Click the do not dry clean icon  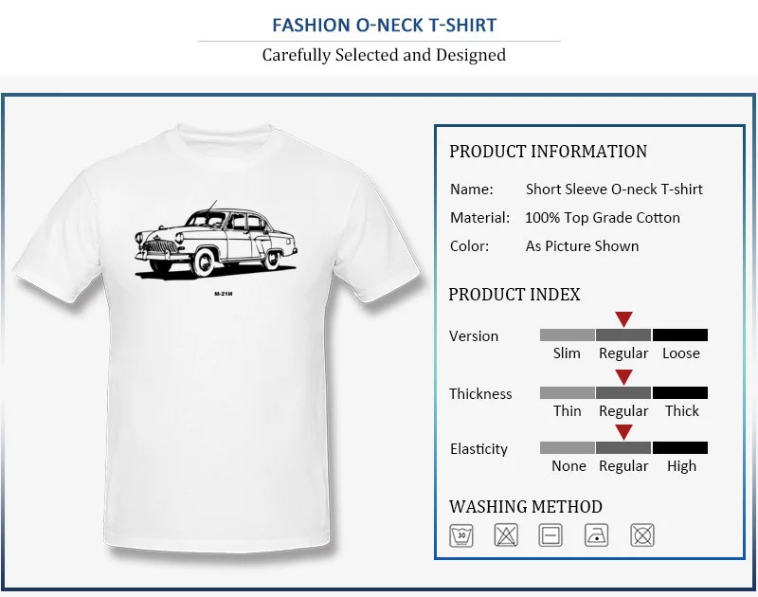point(642,535)
